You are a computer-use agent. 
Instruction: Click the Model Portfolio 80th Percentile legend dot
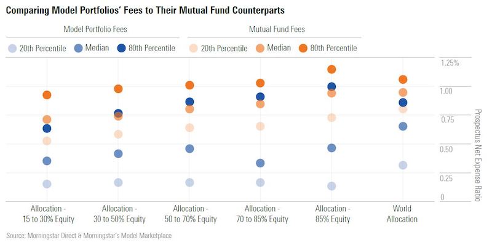click(121, 49)
